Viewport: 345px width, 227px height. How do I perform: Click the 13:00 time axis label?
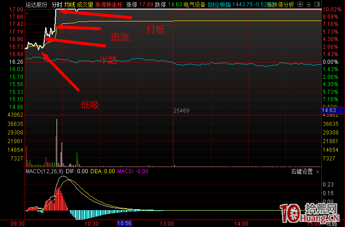pyautogui.click(x=167, y=224)
